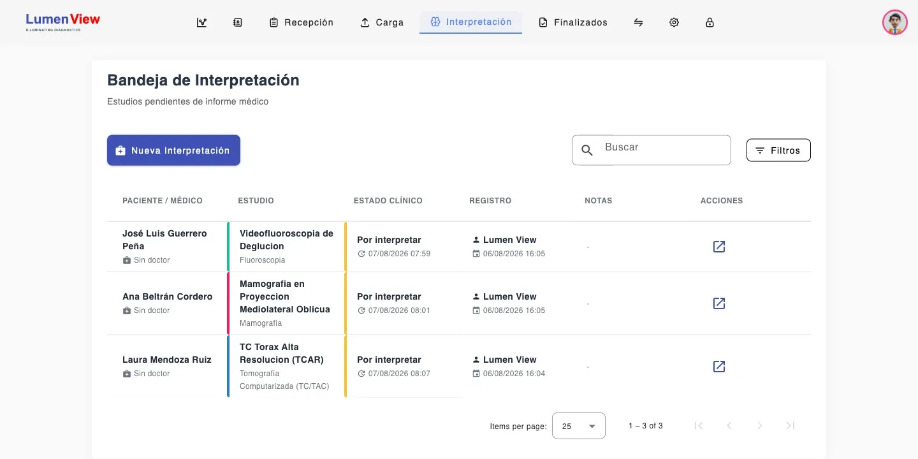Viewport: 918px width, 459px height.
Task: Click the Mamografía modality label
Action: click(x=261, y=323)
